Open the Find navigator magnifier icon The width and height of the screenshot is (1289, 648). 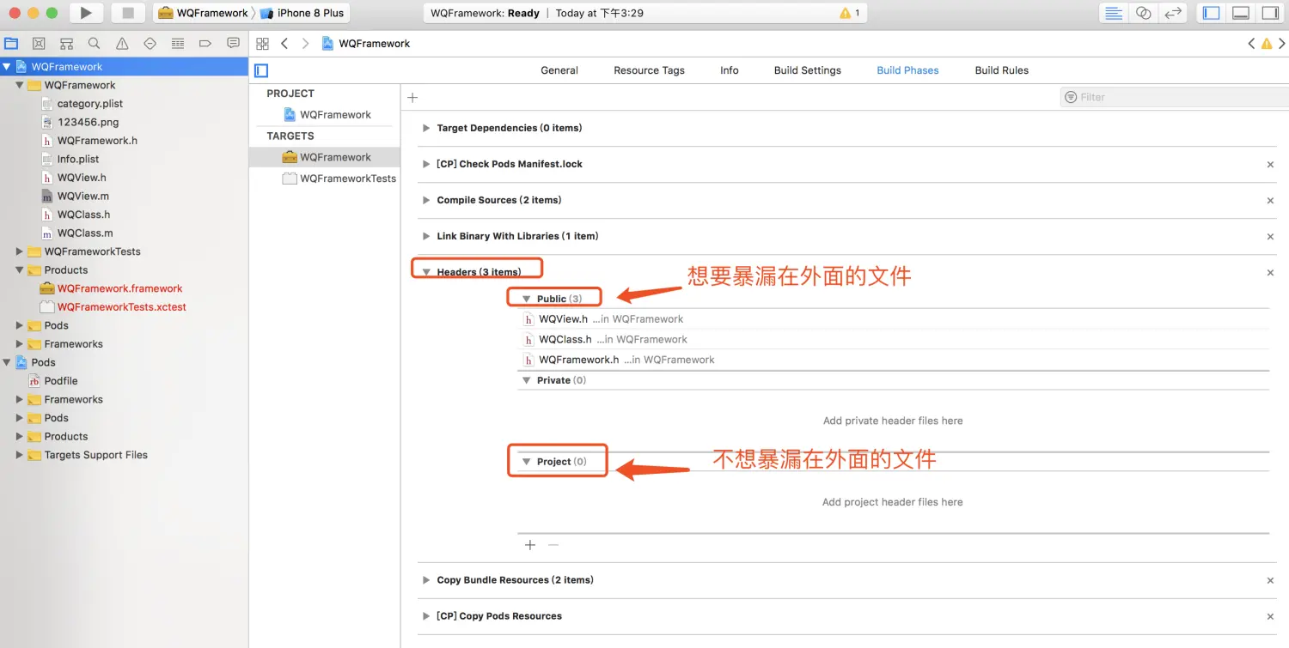95,43
